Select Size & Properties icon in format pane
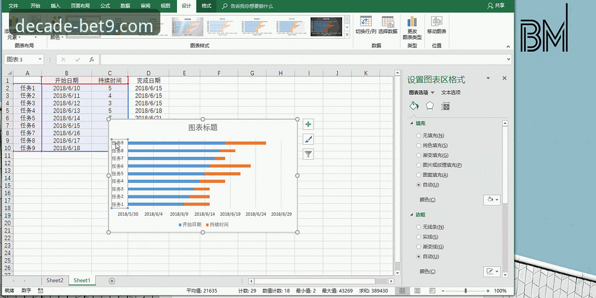Viewport: 596px width, 298px height. click(x=445, y=106)
